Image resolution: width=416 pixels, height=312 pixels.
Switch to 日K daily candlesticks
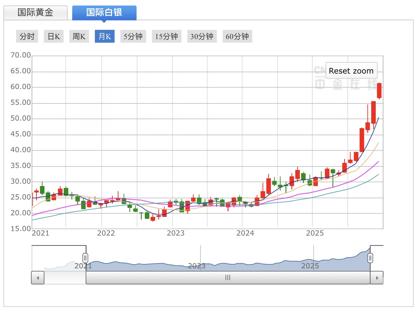click(x=53, y=36)
